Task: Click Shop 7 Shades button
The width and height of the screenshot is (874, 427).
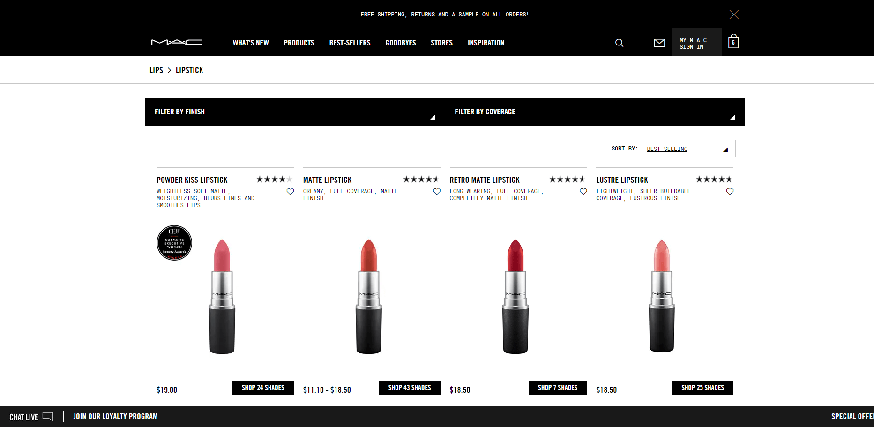Action: 558,388
